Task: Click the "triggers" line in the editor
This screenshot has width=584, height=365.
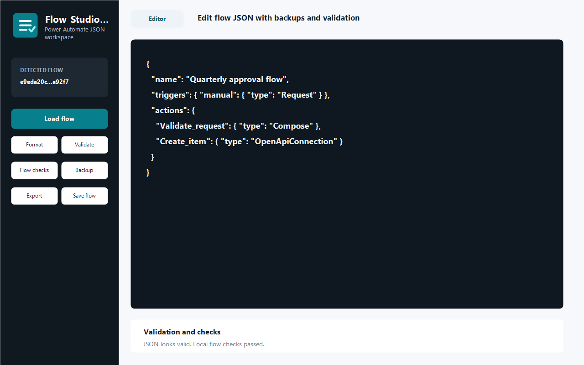Action: [x=240, y=95]
